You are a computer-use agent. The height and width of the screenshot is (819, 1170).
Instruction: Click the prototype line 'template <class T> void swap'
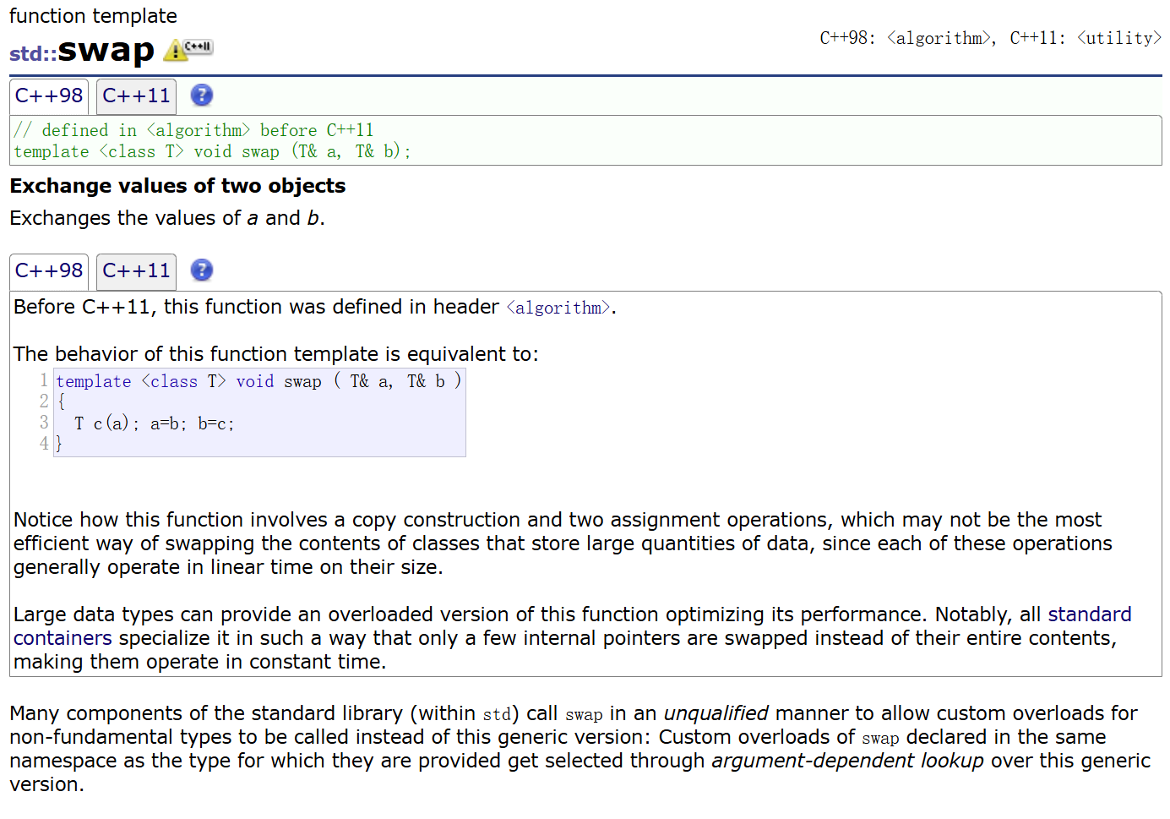212,151
